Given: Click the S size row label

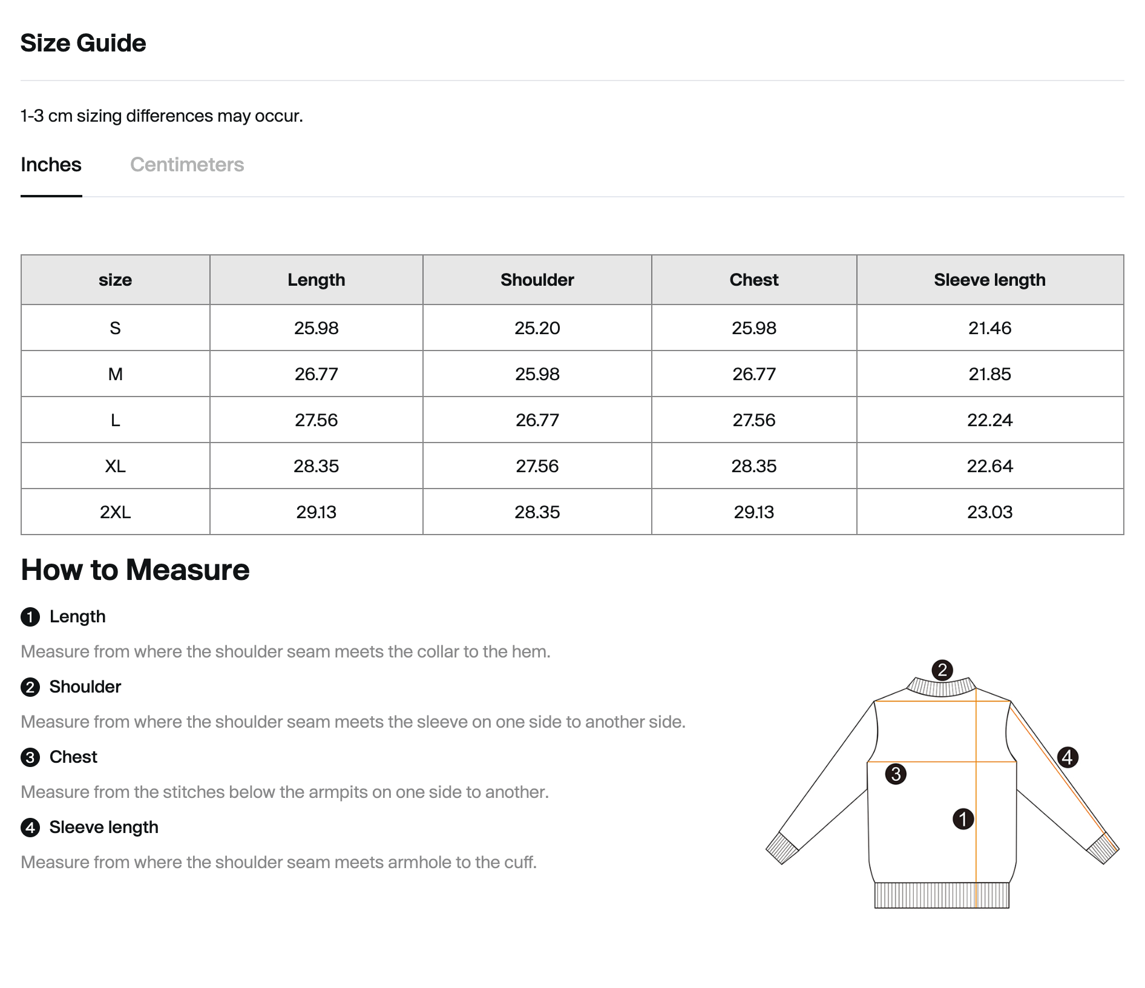Looking at the screenshot, I should [x=115, y=328].
